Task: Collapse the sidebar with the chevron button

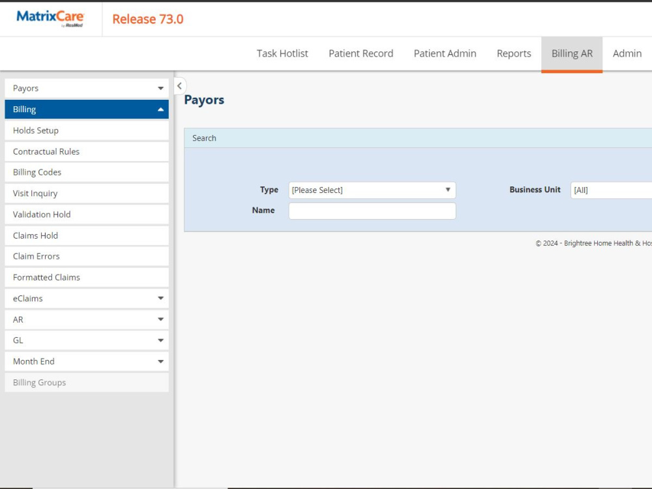Action: point(180,86)
